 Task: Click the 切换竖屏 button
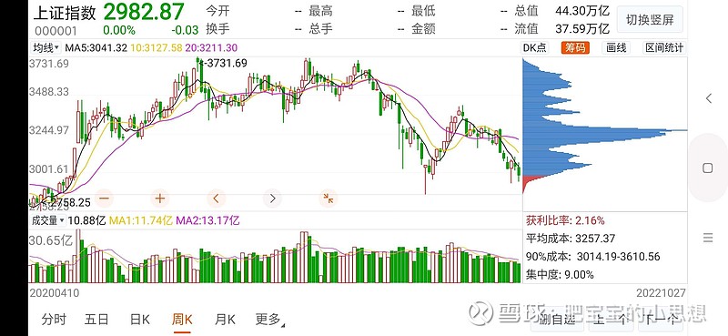(650, 20)
